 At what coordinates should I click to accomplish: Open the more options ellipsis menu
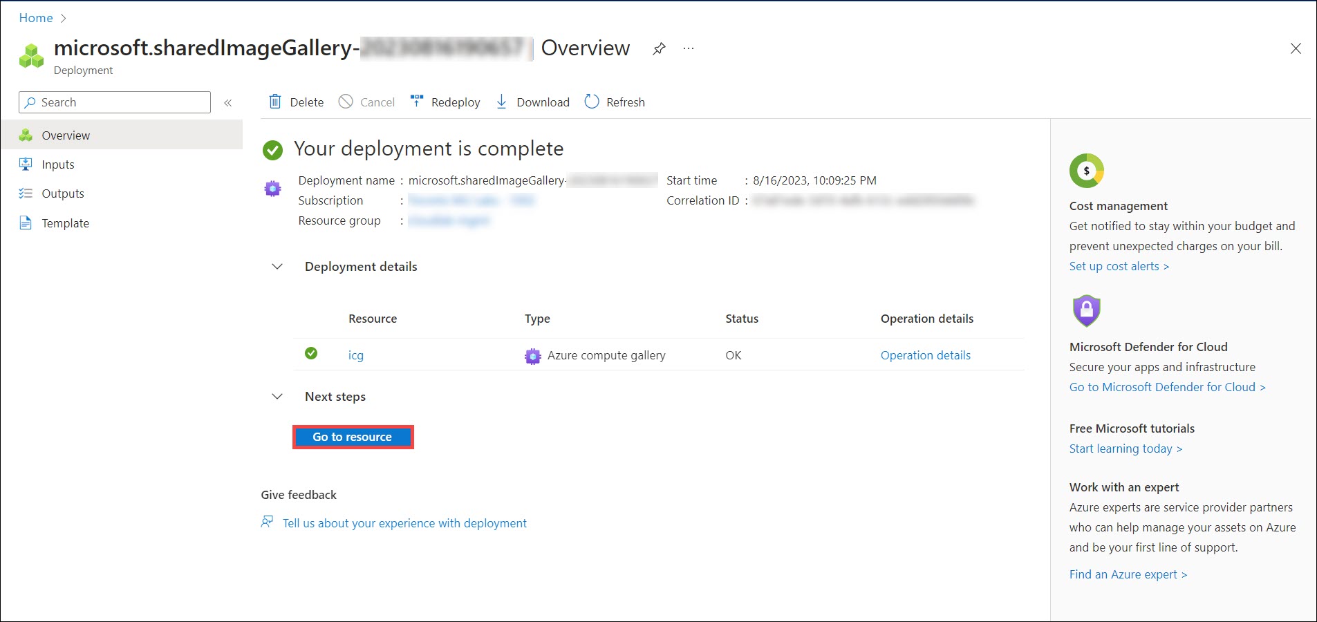tap(689, 48)
